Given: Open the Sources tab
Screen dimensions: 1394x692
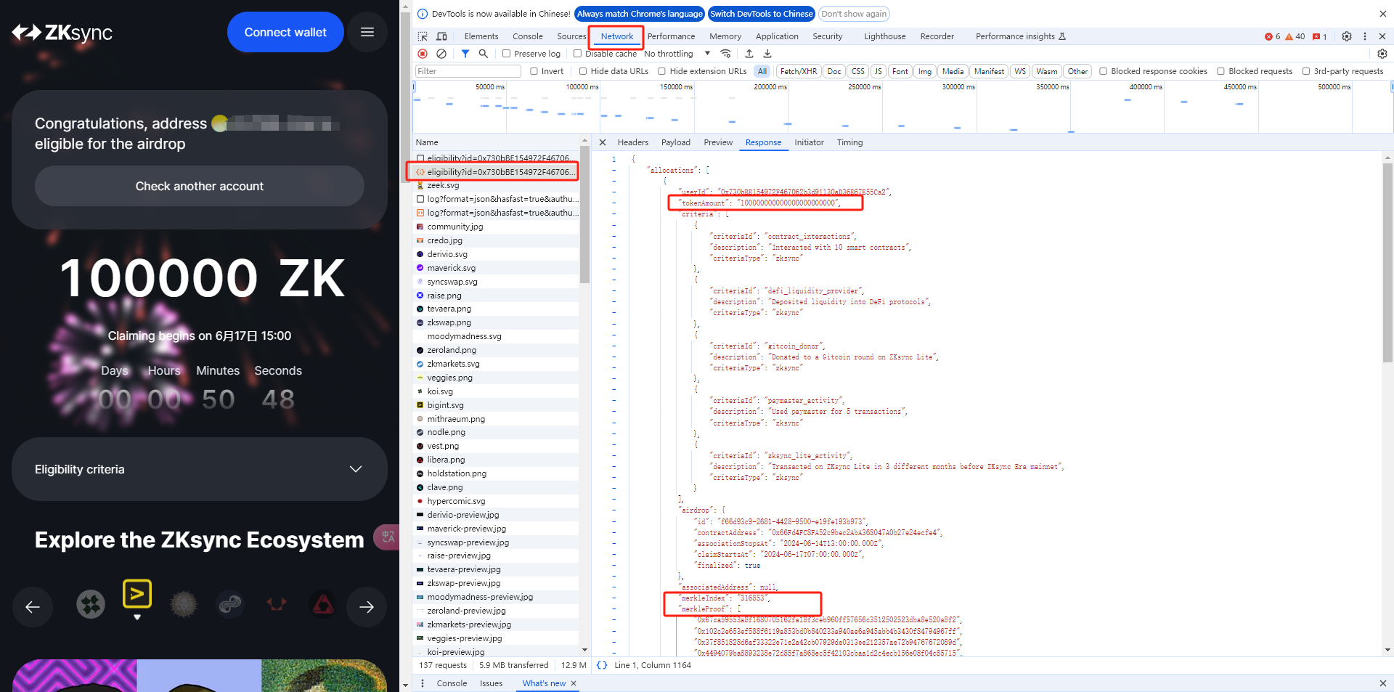Looking at the screenshot, I should pos(571,36).
